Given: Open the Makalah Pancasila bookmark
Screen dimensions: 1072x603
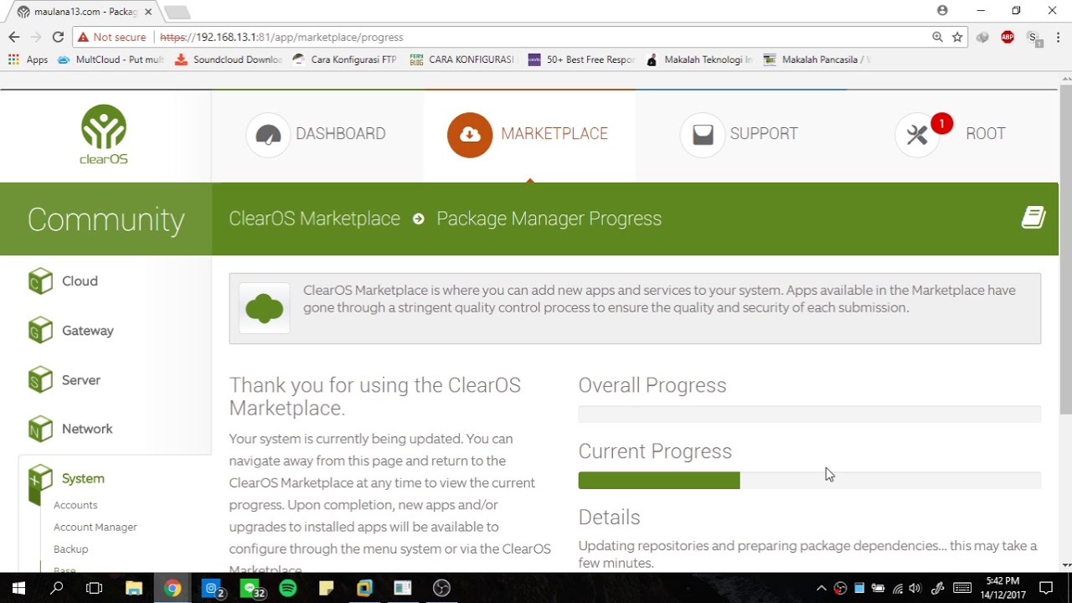Looking at the screenshot, I should point(817,59).
